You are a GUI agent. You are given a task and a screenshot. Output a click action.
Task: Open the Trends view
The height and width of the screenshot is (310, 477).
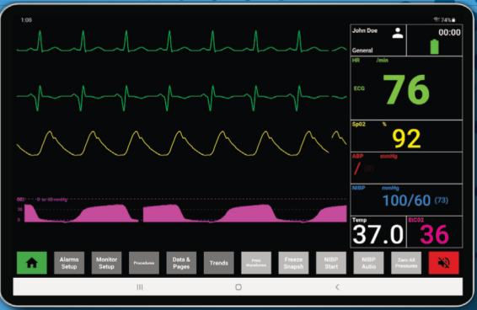[x=219, y=263]
